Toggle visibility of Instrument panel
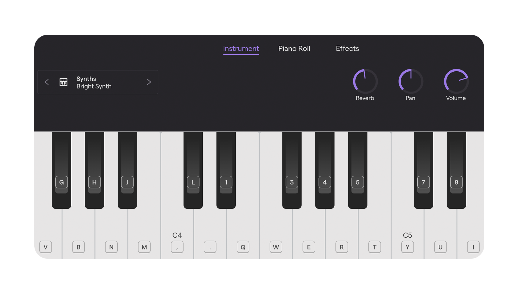Viewport: 519px width, 292px height. (241, 48)
